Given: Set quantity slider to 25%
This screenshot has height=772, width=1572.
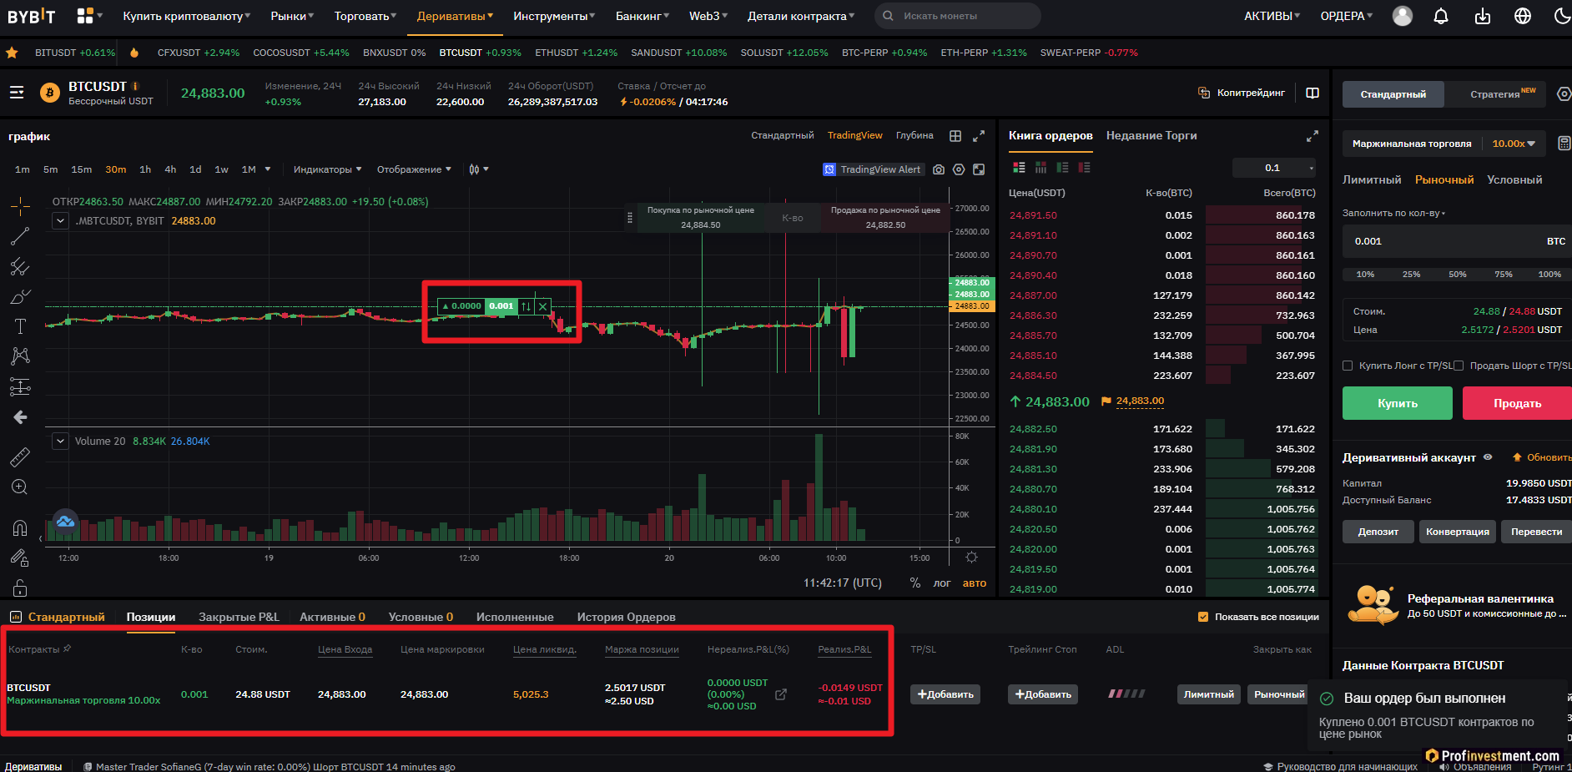Looking at the screenshot, I should [x=1412, y=274].
